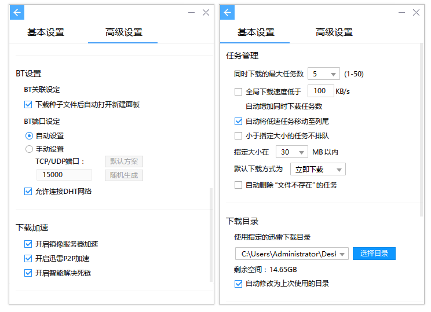Close the left settings window

click(x=206, y=12)
